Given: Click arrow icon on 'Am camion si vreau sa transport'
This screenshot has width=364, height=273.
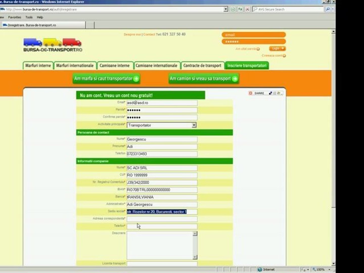Looking at the screenshot, I should pos(235,79).
